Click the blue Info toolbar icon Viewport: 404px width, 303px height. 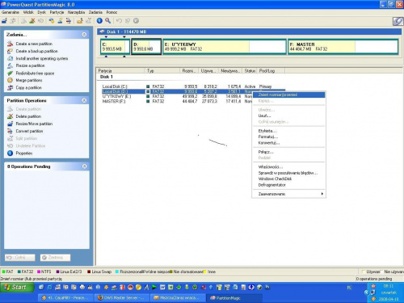coord(99,20)
